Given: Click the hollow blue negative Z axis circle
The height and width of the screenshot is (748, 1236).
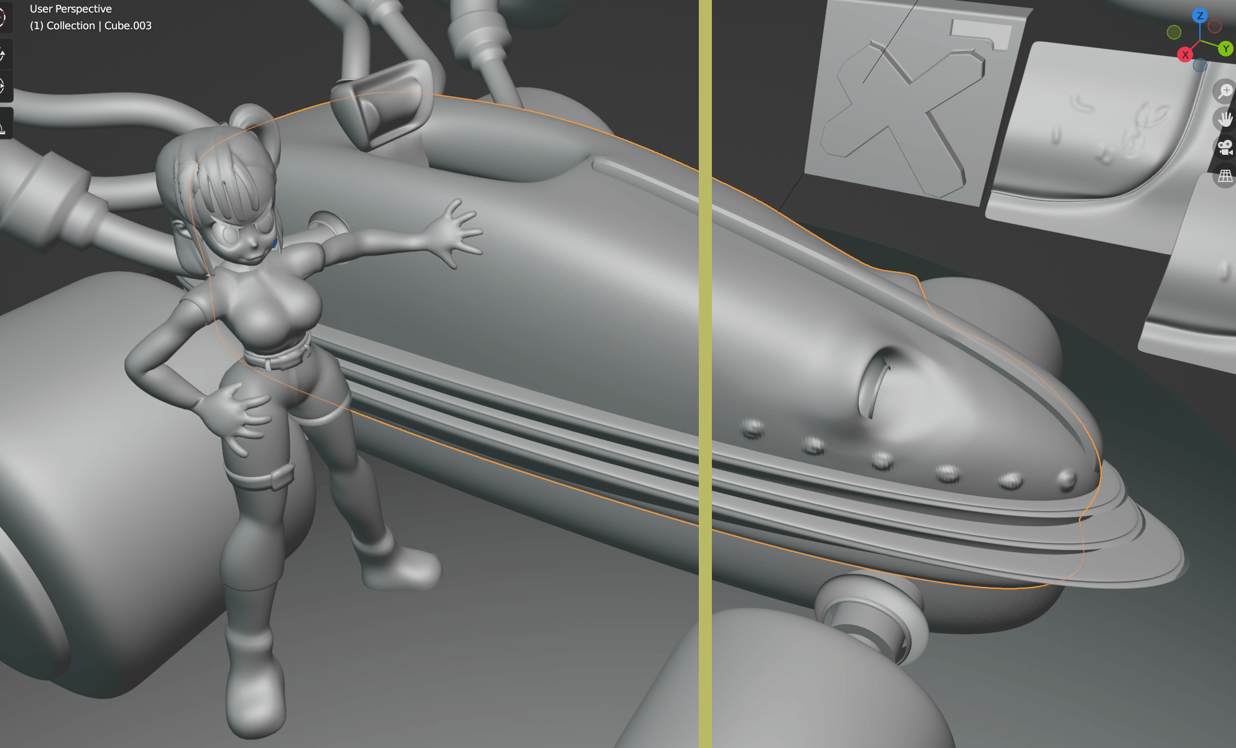Looking at the screenshot, I should (x=1200, y=65).
